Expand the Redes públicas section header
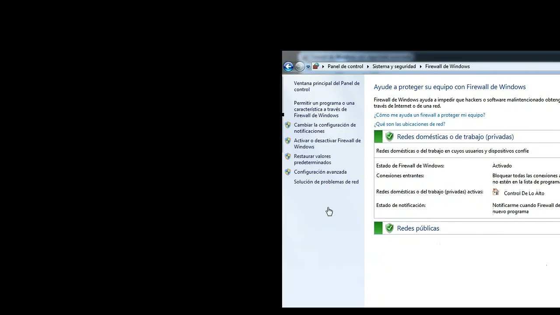Screen dimensions: 560x315 click(467, 228)
